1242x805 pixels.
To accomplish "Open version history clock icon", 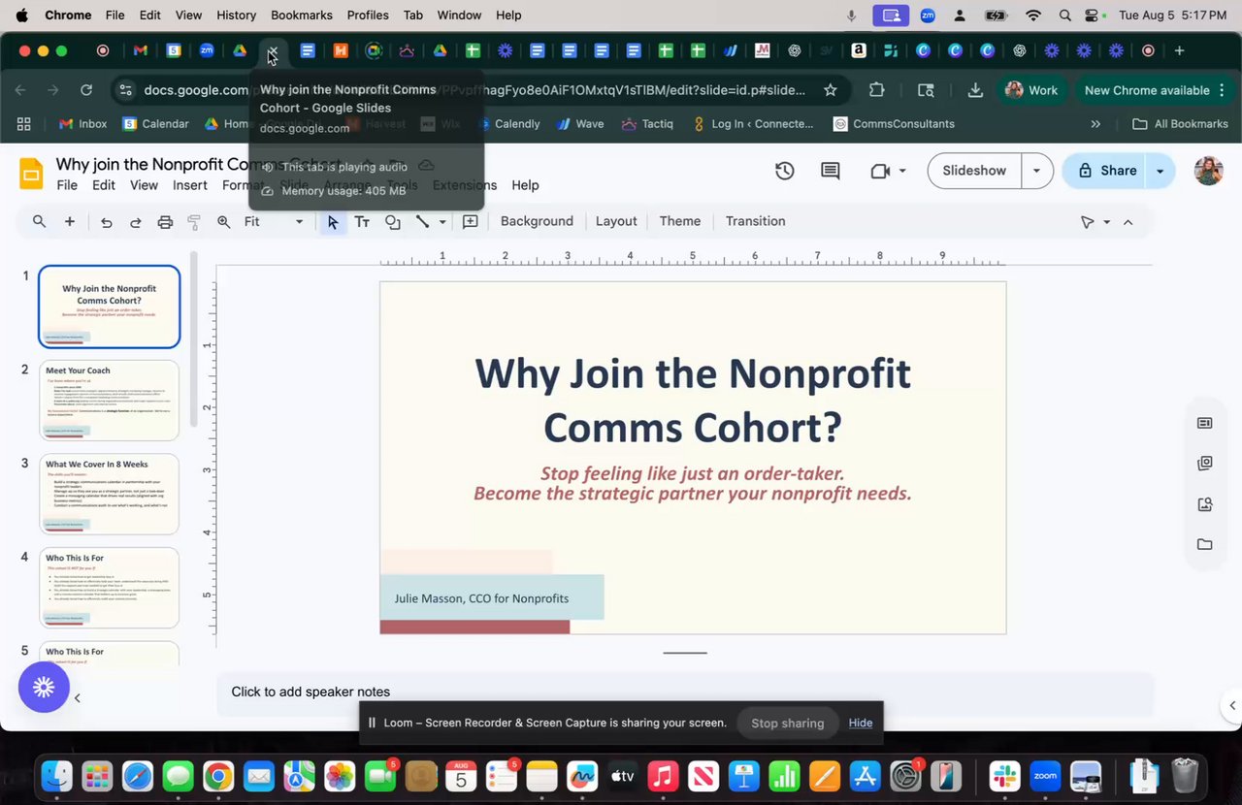I will pos(785,171).
